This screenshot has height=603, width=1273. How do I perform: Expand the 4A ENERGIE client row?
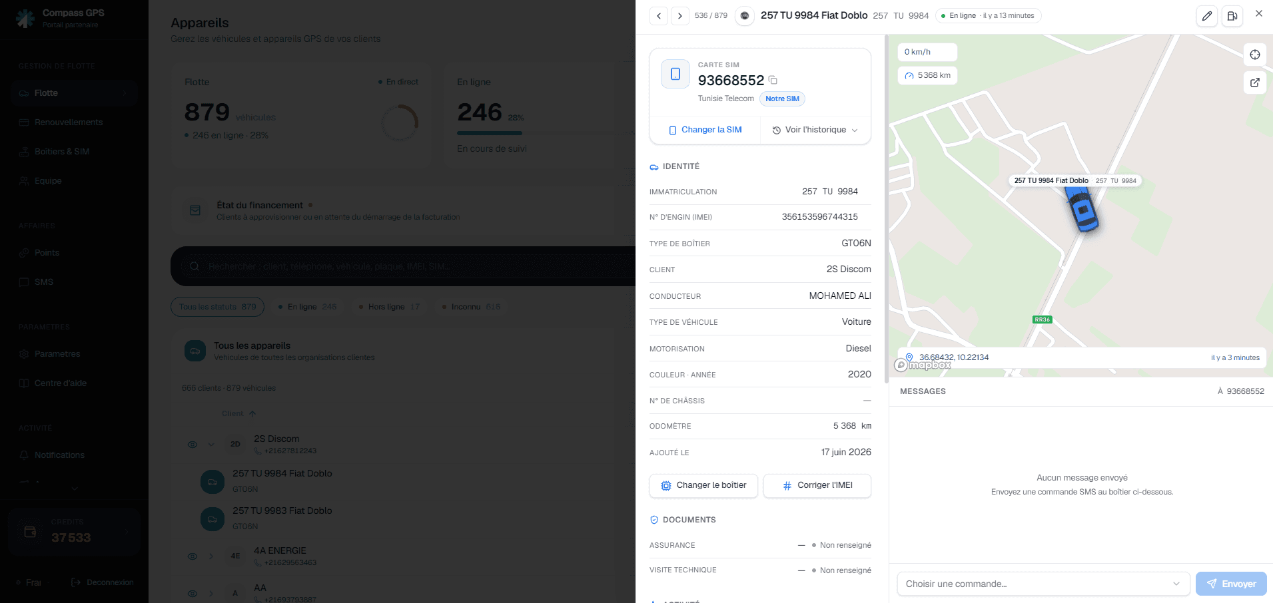coord(211,556)
